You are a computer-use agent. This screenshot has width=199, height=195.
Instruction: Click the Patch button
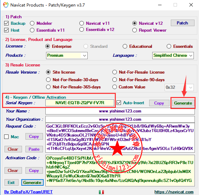point(183,23)
